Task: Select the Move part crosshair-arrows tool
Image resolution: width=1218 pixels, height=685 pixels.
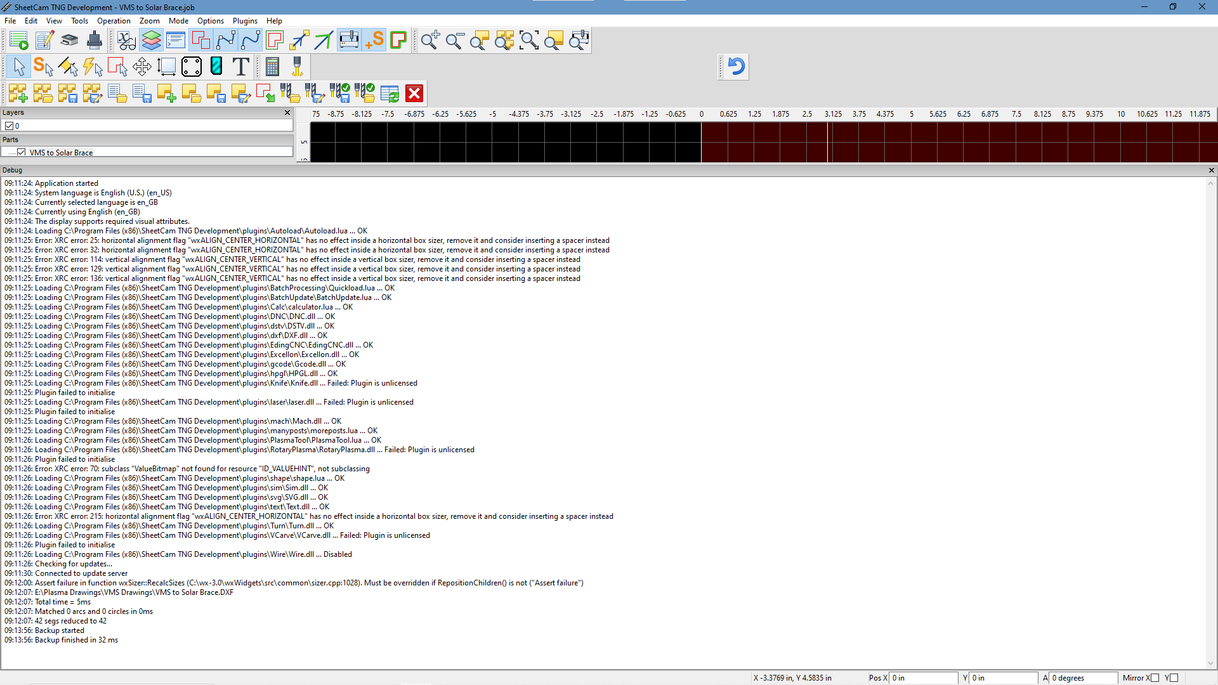Action: 141,67
